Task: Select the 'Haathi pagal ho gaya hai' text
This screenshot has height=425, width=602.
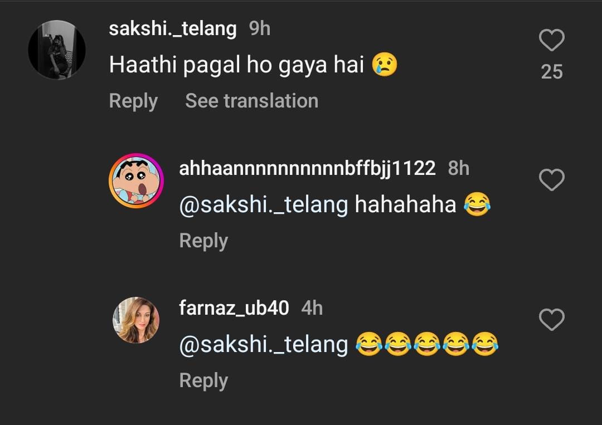Action: tap(237, 65)
